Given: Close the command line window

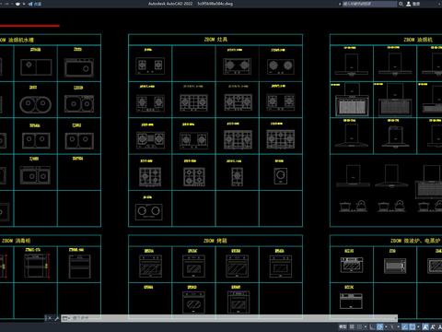Looking at the screenshot, I should [50, 318].
